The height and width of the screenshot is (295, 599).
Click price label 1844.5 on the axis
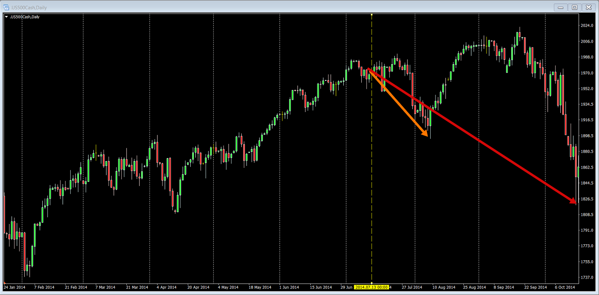tap(586, 183)
